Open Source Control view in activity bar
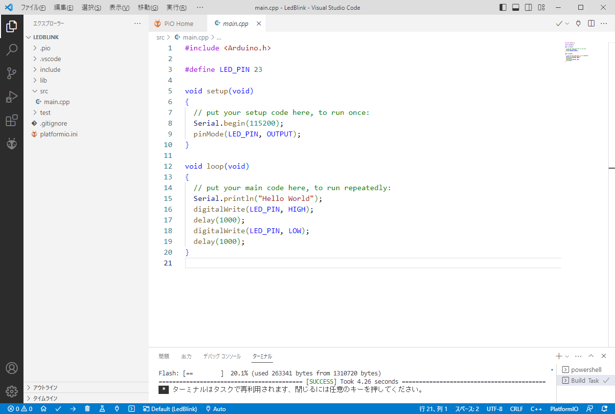The width and height of the screenshot is (615, 414). pyautogui.click(x=12, y=73)
